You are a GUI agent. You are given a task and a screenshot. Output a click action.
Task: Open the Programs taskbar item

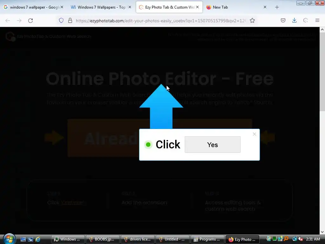[x=207, y=240]
